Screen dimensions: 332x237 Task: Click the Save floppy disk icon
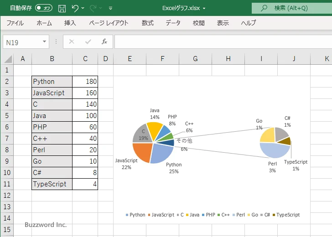pos(62,8)
